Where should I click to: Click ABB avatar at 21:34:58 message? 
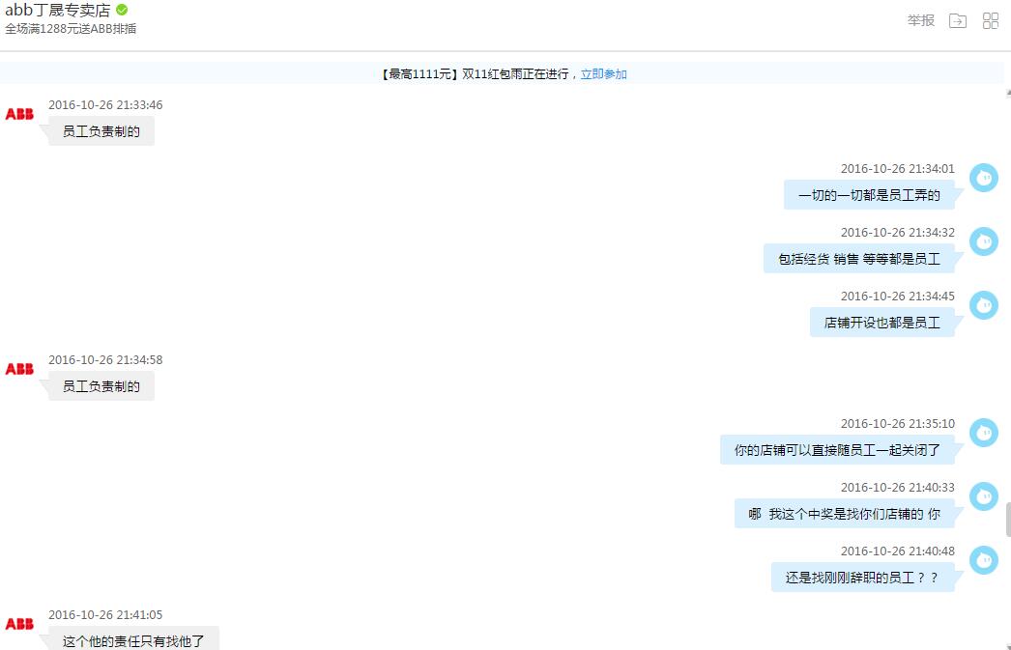click(19, 369)
